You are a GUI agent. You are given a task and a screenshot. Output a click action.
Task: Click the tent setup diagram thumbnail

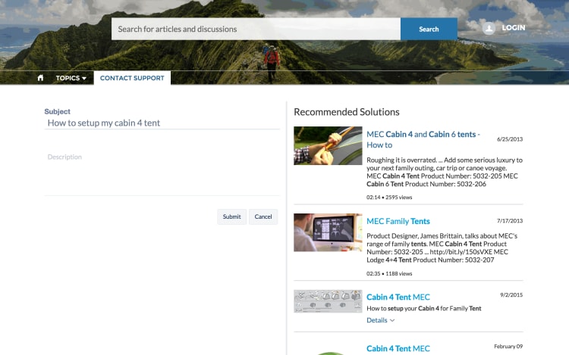[x=328, y=301]
